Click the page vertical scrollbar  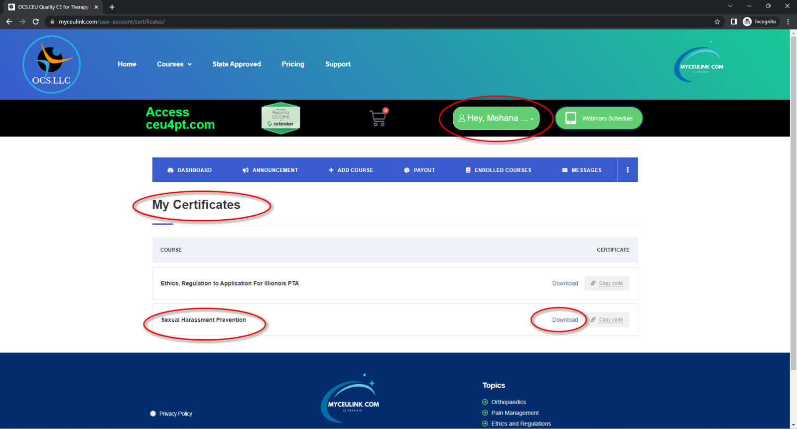(x=793, y=199)
